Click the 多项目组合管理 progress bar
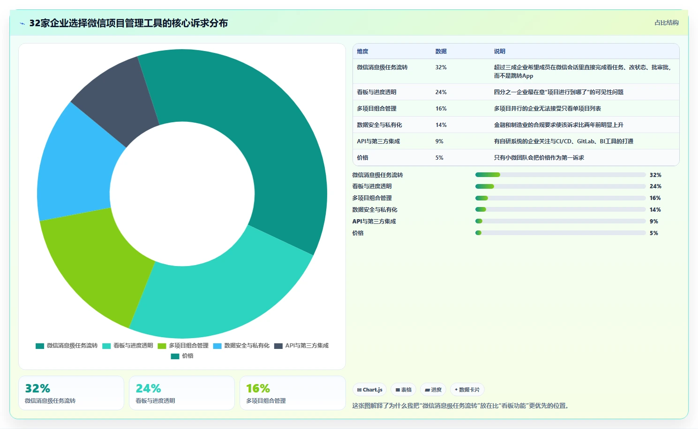Viewport: 698px width, 429px height. pyautogui.click(x=561, y=198)
